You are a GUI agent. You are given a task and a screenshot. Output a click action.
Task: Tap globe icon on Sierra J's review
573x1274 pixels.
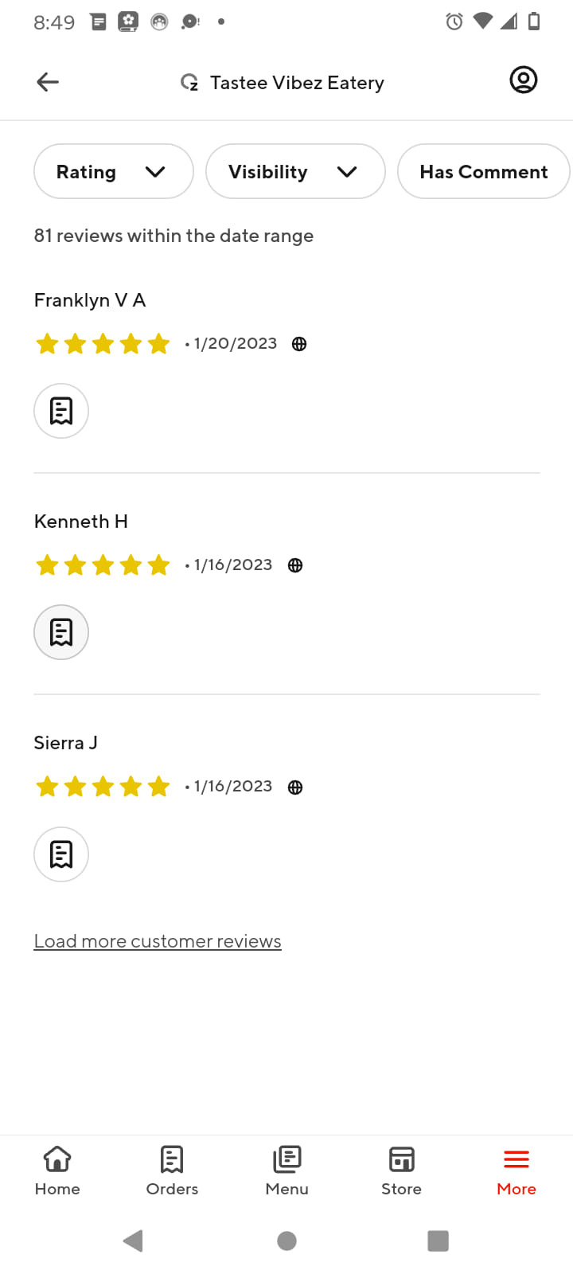pyautogui.click(x=295, y=787)
